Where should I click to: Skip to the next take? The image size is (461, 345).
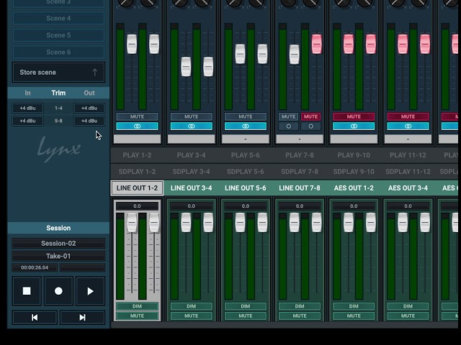click(82, 318)
